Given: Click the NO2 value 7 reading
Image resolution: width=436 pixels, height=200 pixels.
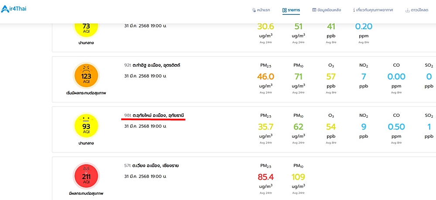Looking at the screenshot, I should [364, 76].
